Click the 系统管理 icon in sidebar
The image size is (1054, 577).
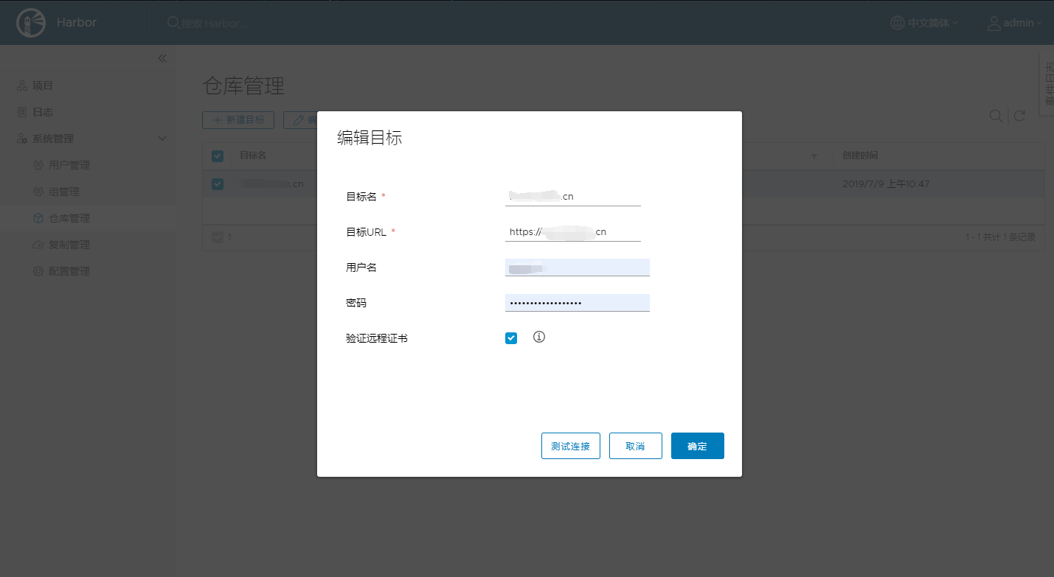[22, 139]
